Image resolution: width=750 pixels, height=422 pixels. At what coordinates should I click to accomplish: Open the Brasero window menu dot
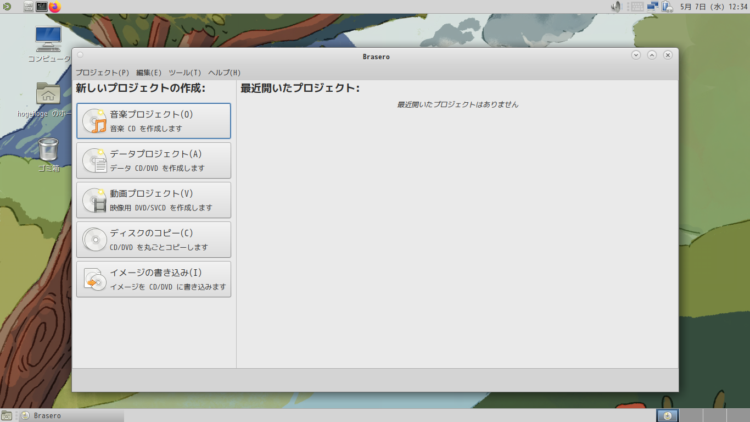point(80,55)
